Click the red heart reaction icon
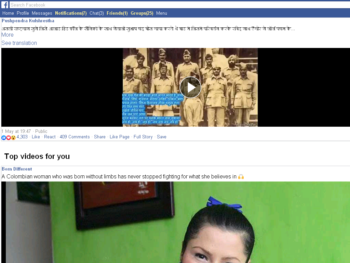The width and height of the screenshot is (350, 263). click(x=9, y=138)
